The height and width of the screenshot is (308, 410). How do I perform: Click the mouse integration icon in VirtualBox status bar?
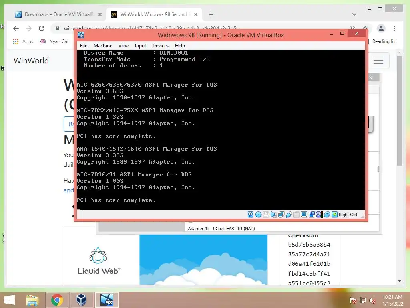[327, 215]
